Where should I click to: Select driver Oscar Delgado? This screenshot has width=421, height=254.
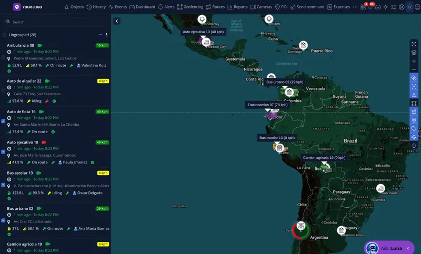[x=87, y=193]
